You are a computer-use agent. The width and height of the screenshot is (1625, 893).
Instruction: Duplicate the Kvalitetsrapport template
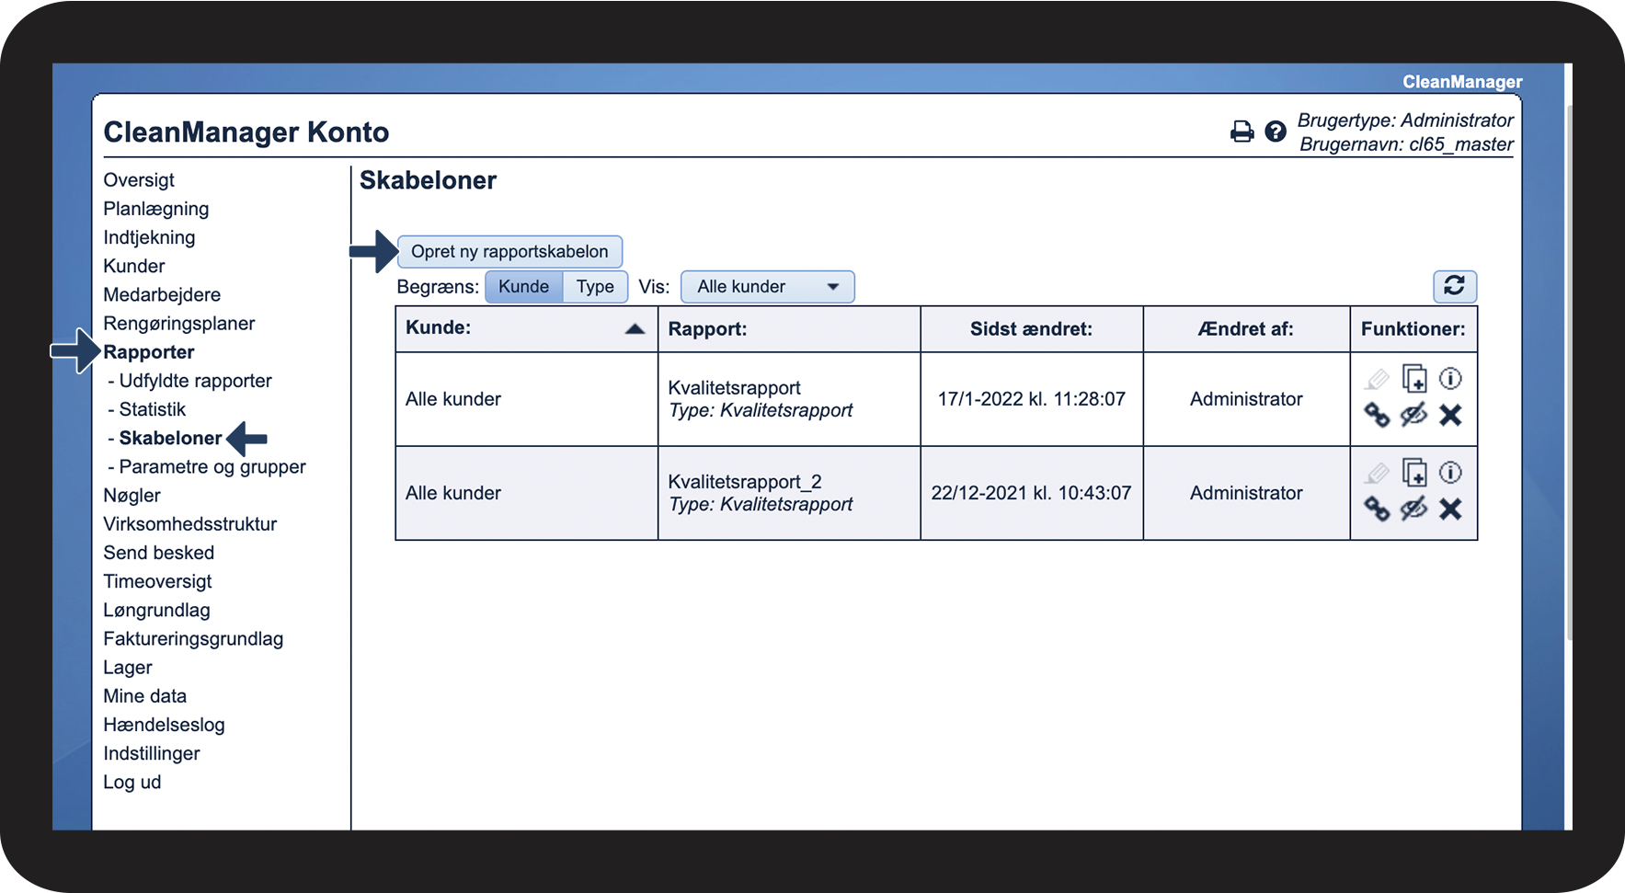[1413, 379]
